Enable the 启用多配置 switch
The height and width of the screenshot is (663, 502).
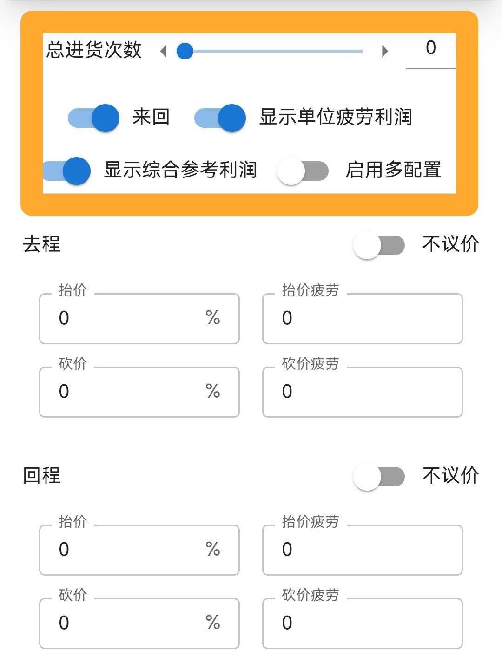point(303,171)
